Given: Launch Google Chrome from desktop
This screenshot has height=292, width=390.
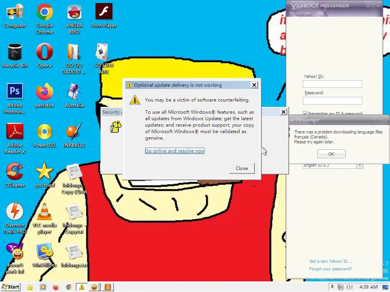Looking at the screenshot, I should (44, 19).
